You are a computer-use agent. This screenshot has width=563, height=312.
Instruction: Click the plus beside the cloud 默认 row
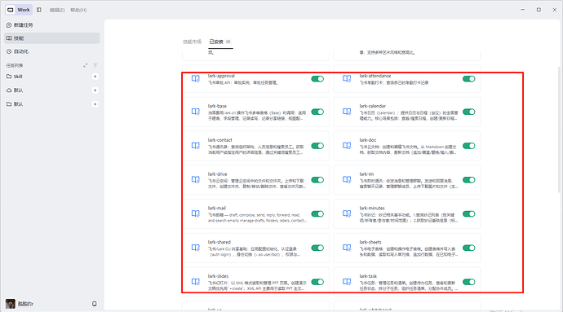[x=95, y=90]
